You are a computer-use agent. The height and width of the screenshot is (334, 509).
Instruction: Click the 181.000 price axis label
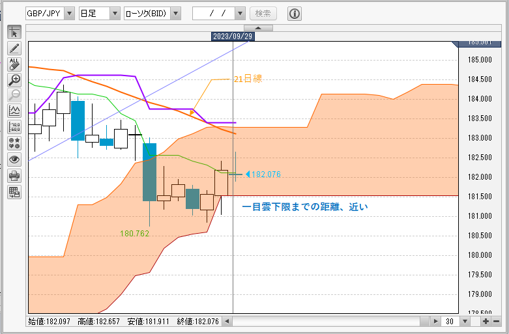coord(480,216)
